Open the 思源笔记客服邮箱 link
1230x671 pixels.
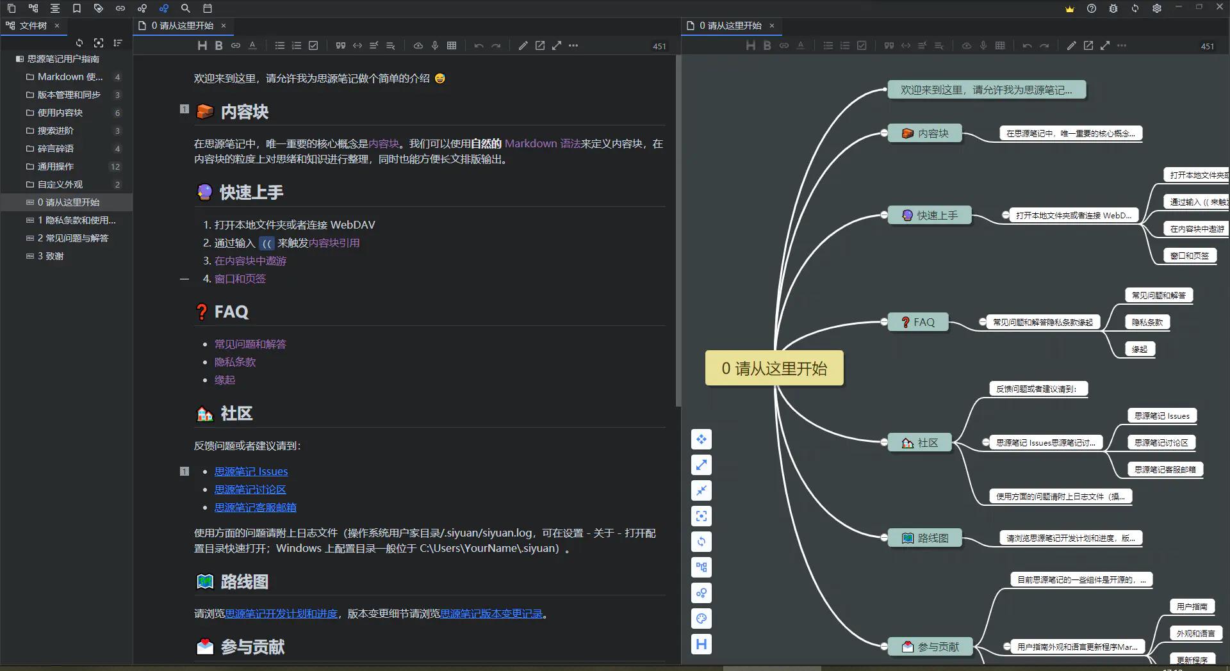[256, 507]
